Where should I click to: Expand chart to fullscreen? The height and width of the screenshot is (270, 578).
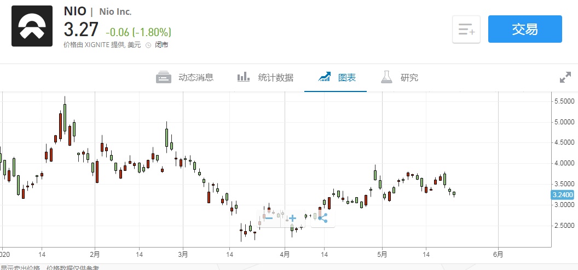565,77
